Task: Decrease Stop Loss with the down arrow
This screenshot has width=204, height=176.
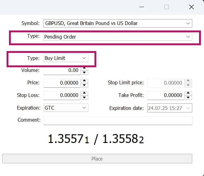Action: tap(84, 98)
